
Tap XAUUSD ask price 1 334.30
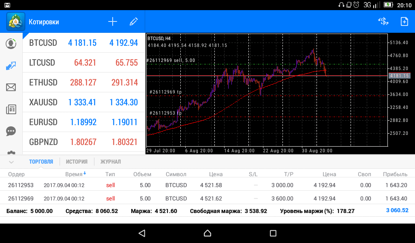tap(124, 102)
